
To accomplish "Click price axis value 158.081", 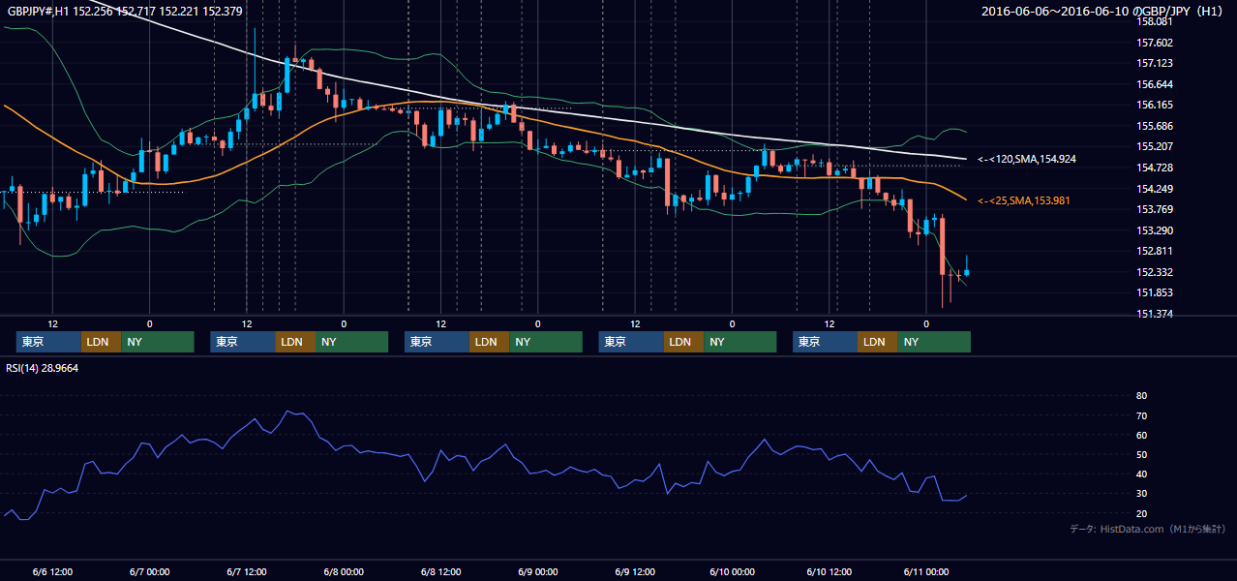I will 1155,21.
